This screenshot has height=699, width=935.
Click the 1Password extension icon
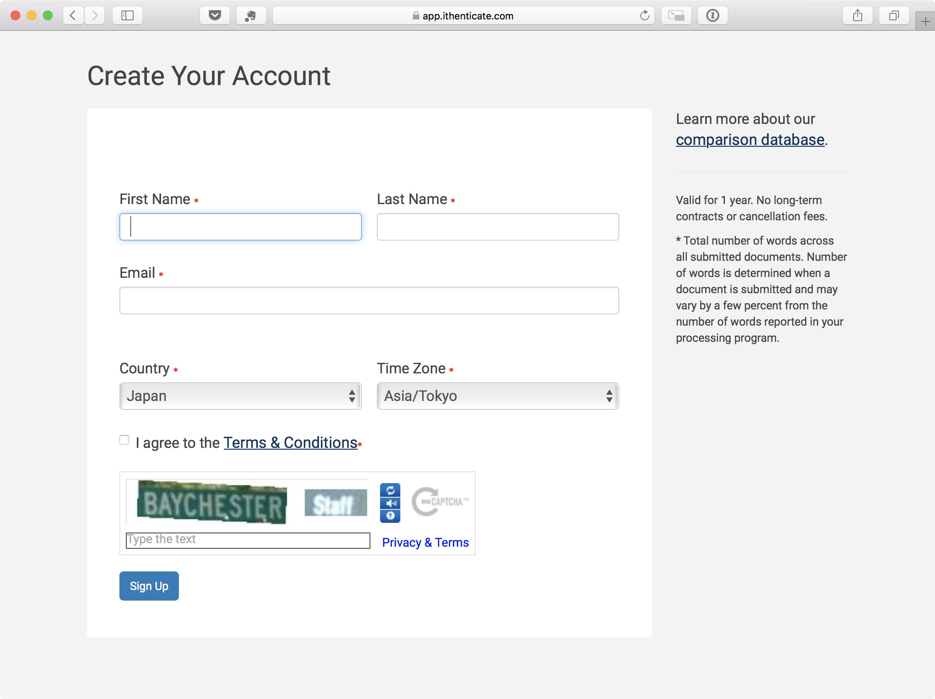tap(712, 16)
